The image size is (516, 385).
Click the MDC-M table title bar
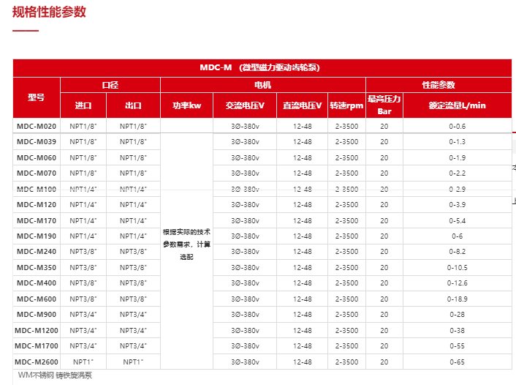coord(259,67)
